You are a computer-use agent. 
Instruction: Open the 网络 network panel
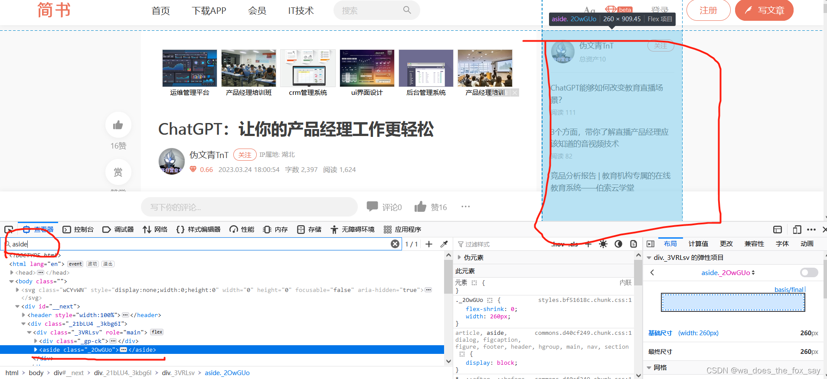[x=155, y=230]
